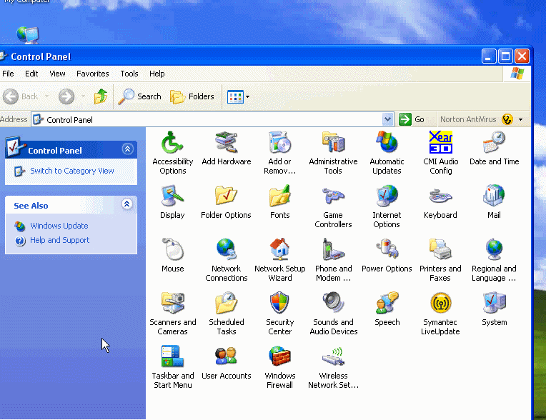This screenshot has height=420, width=546.
Task: Collapse the Control Panel side pane section
Action: click(x=127, y=149)
